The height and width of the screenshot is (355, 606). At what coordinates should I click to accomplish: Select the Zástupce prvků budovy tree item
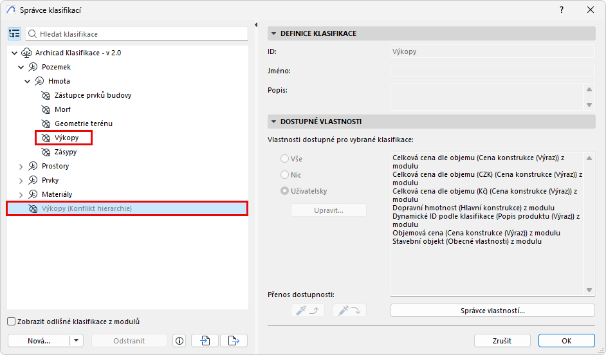(93, 95)
